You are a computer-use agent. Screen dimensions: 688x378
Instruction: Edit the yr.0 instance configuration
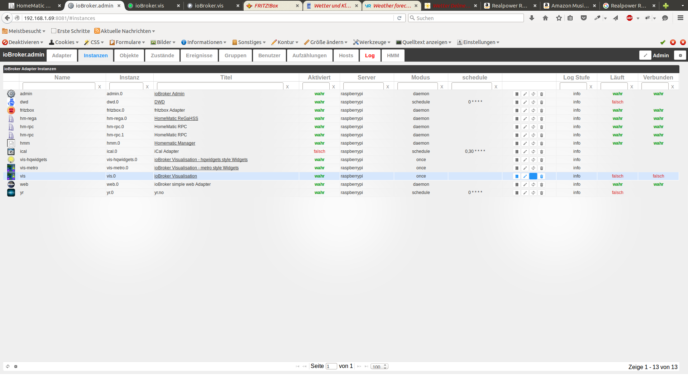click(525, 193)
